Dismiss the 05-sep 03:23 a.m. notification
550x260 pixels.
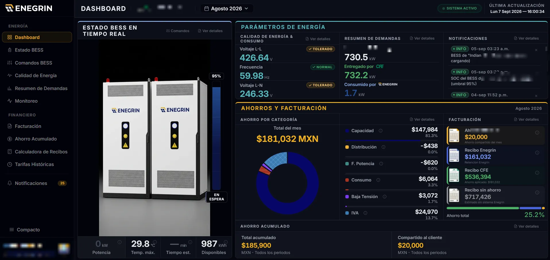click(536, 50)
